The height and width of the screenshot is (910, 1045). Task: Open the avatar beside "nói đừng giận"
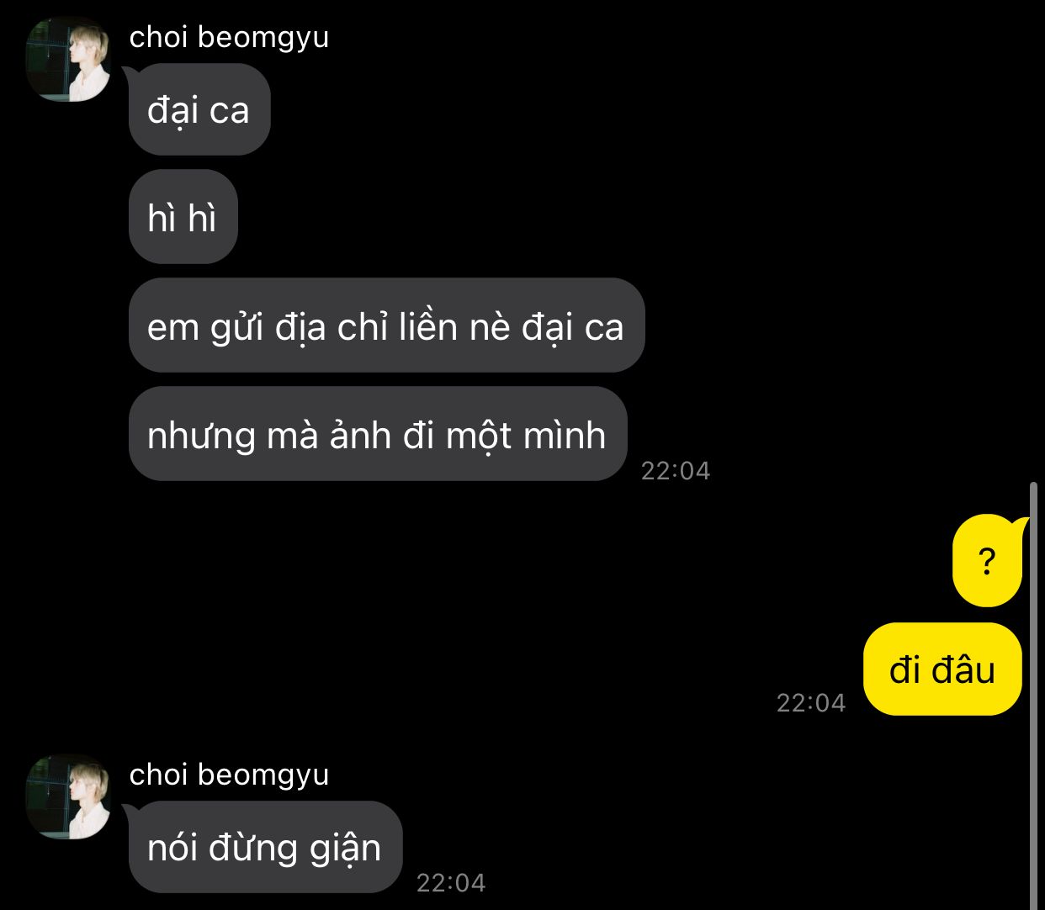[x=69, y=797]
